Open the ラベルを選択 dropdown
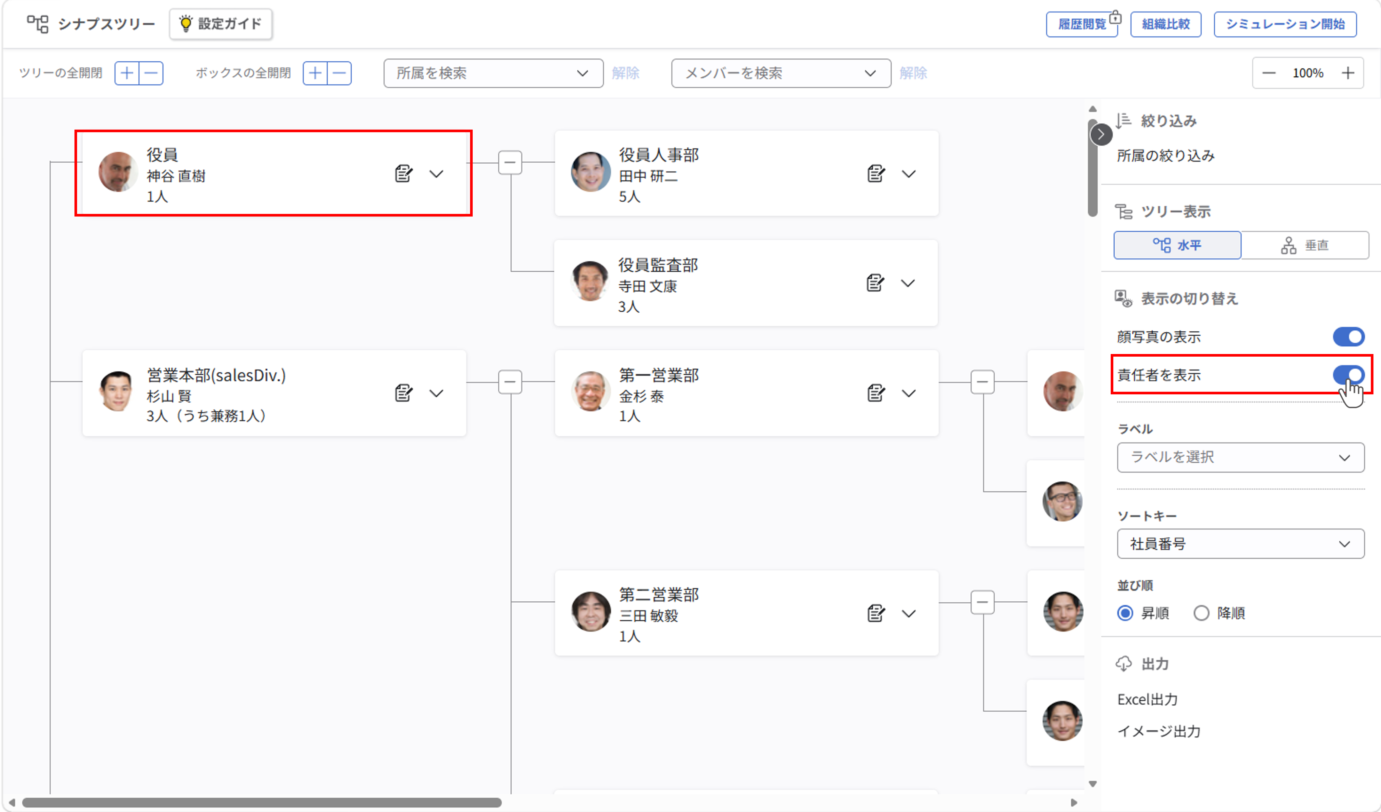Screen dimensions: 1381x812 click(1241, 457)
